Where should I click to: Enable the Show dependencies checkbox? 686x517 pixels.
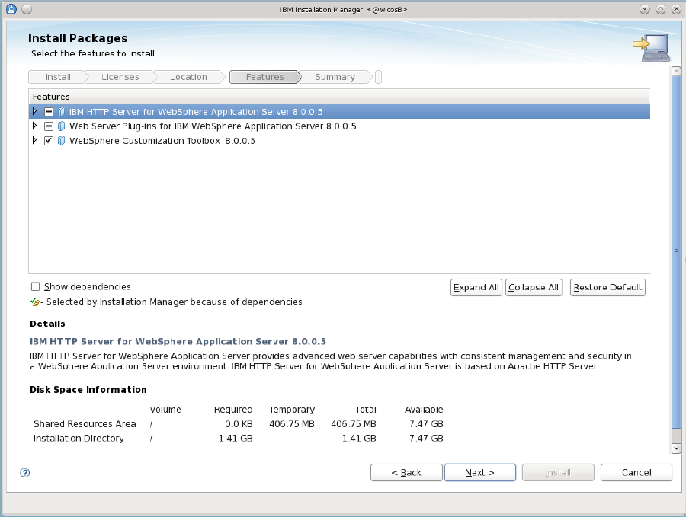tap(35, 287)
